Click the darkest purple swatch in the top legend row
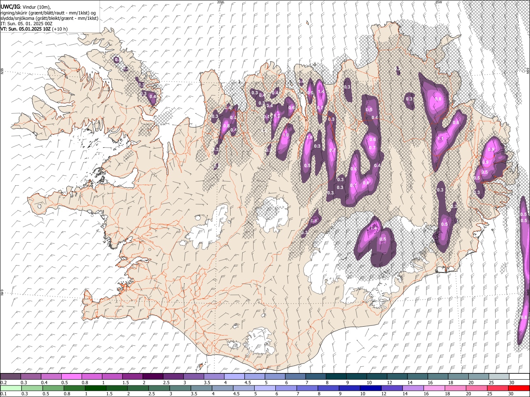The image size is (530, 397). click(152, 376)
